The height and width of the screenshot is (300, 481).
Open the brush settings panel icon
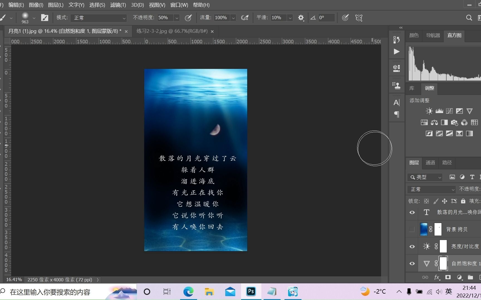pyautogui.click(x=45, y=18)
